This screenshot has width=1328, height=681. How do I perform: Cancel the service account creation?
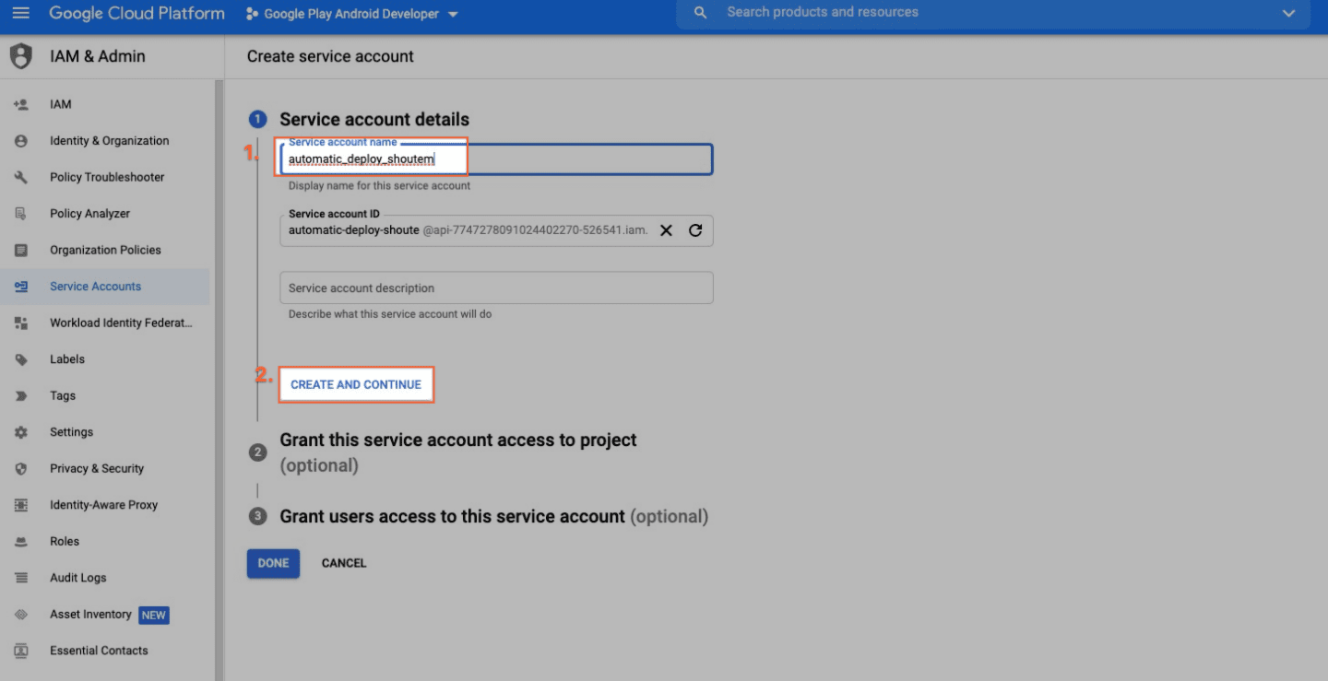[x=343, y=563]
